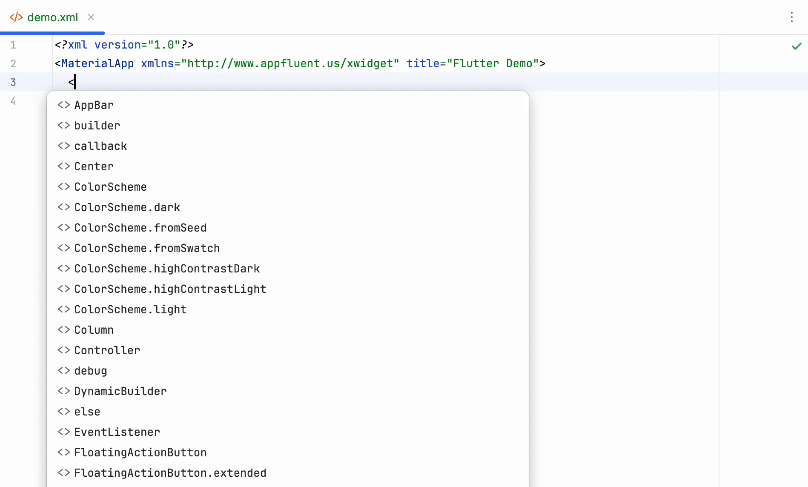Image resolution: width=808 pixels, height=487 pixels.
Task: Click the green inspection checkmark icon
Action: click(x=797, y=46)
